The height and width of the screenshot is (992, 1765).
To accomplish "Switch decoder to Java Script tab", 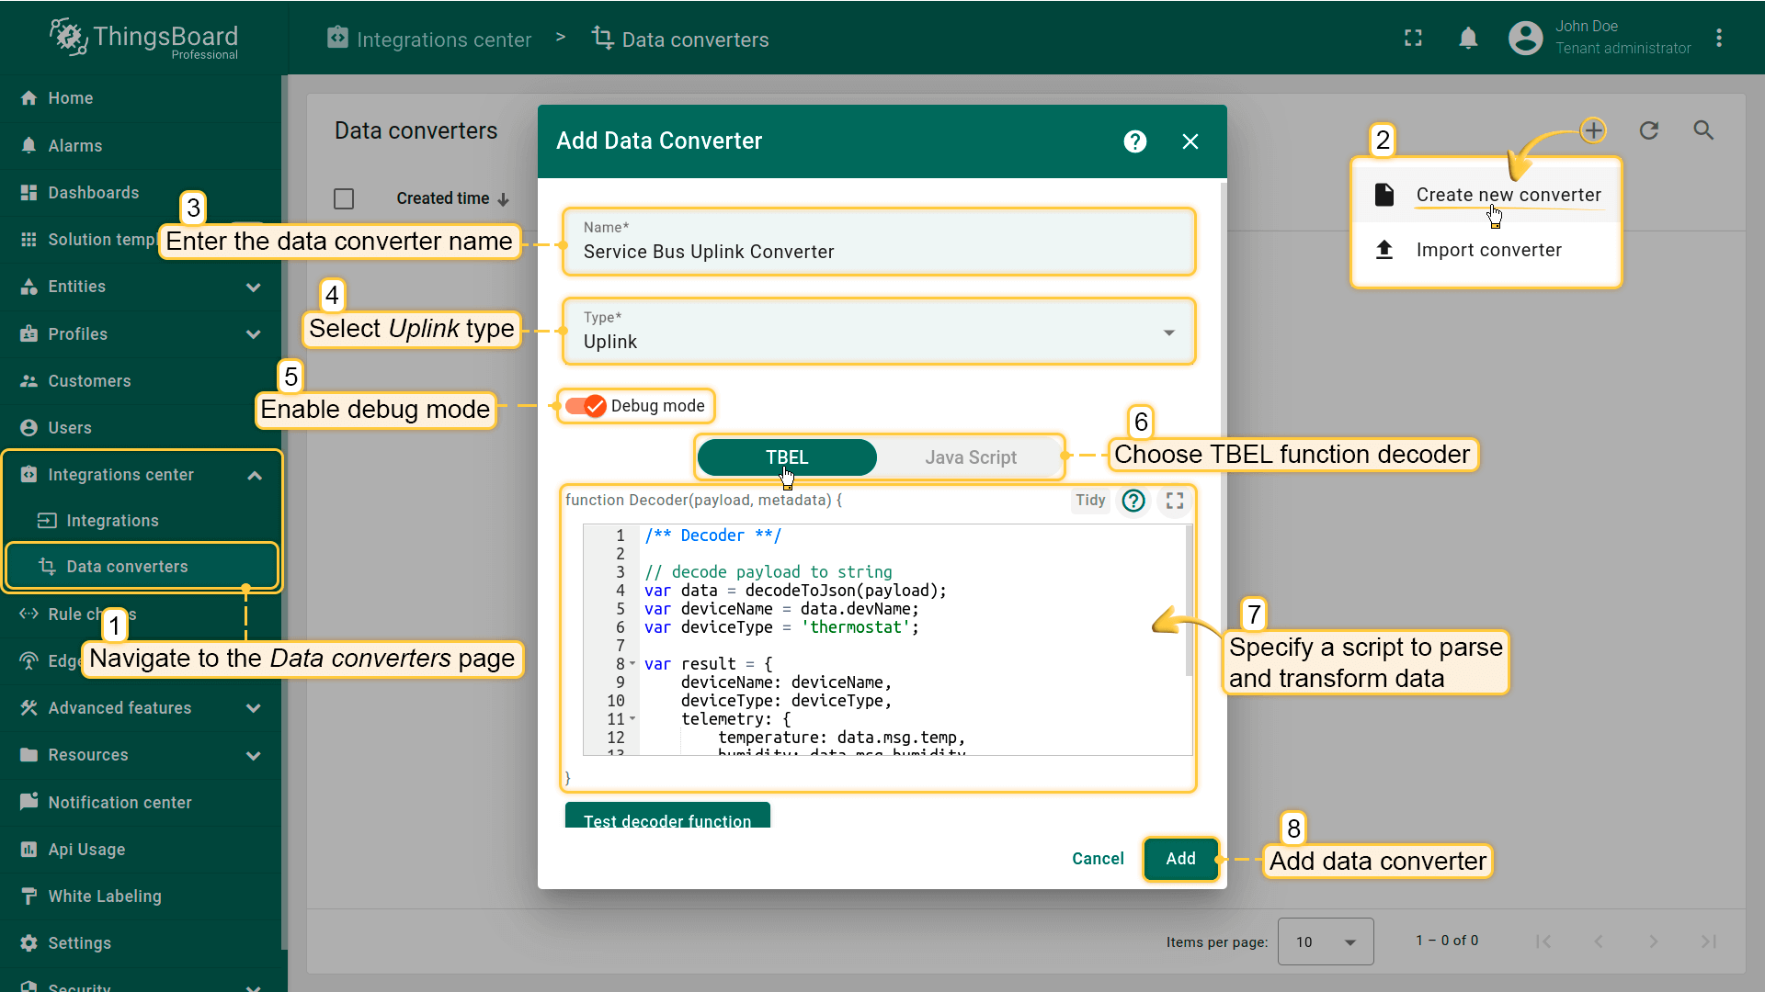I will (970, 457).
